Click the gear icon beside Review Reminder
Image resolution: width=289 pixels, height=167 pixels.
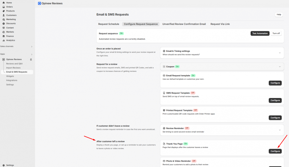[x=164, y=128]
